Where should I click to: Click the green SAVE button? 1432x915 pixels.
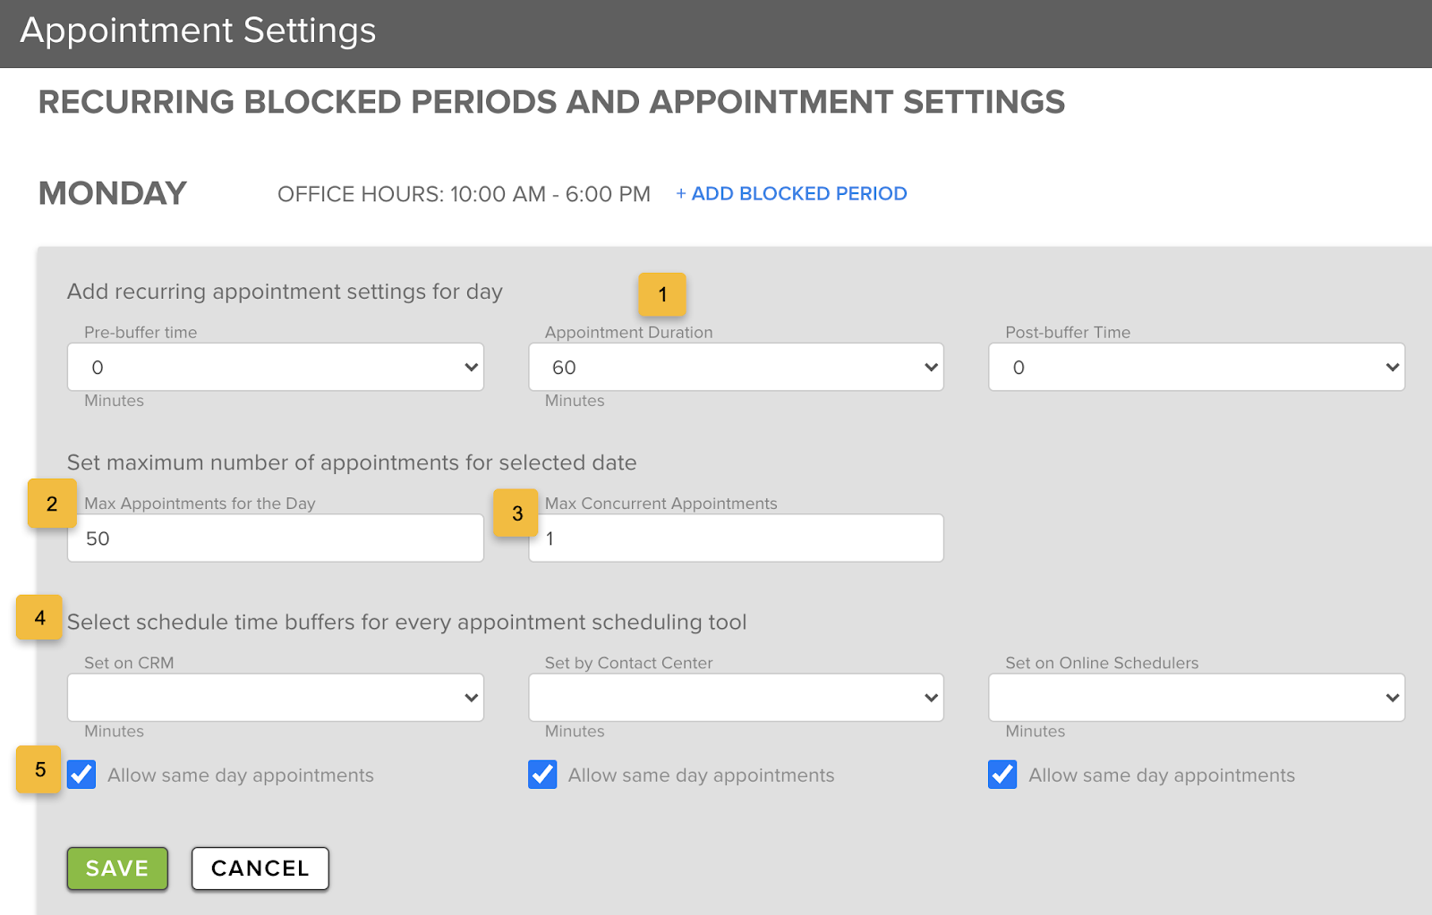pos(117,868)
